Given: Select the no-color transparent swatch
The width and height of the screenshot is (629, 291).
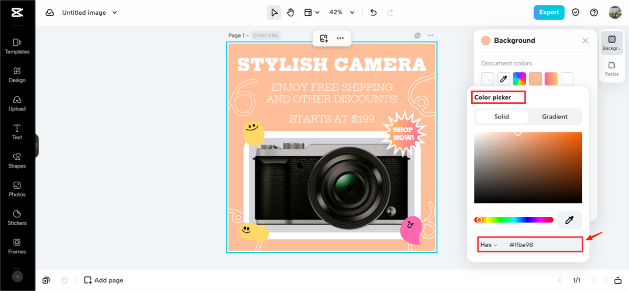Looking at the screenshot, I should point(487,79).
